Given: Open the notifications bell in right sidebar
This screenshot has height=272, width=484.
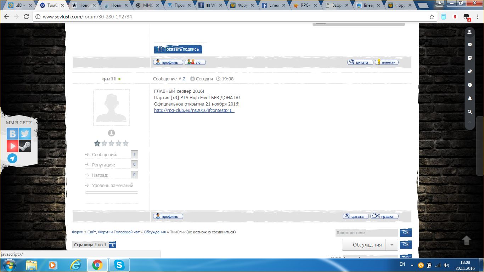Looking at the screenshot, I should [x=470, y=98].
